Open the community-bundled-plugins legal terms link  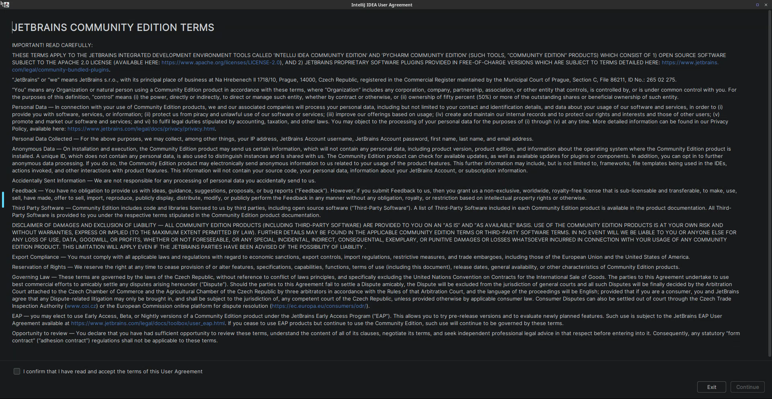pyautogui.click(x=60, y=70)
